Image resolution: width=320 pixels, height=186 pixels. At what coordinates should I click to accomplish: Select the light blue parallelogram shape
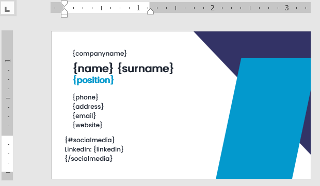tap(263, 118)
